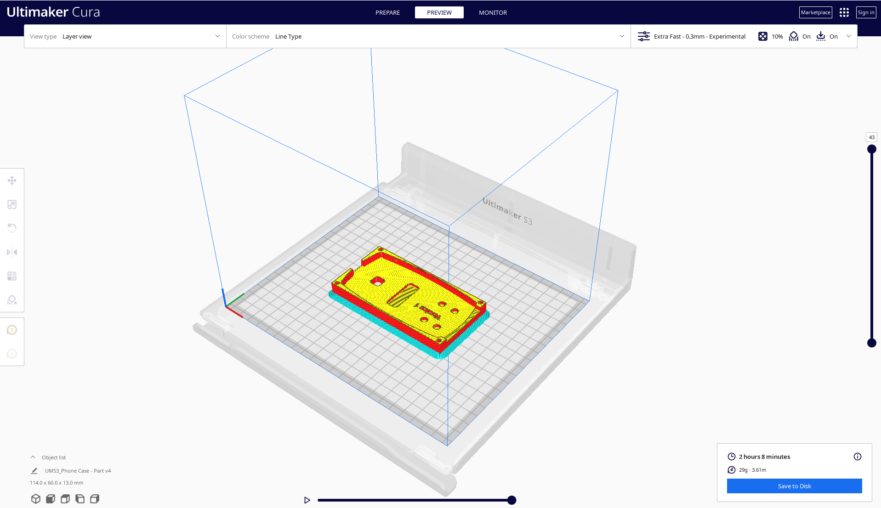Select extruder 2 button
The image size is (881, 508).
(x=12, y=354)
